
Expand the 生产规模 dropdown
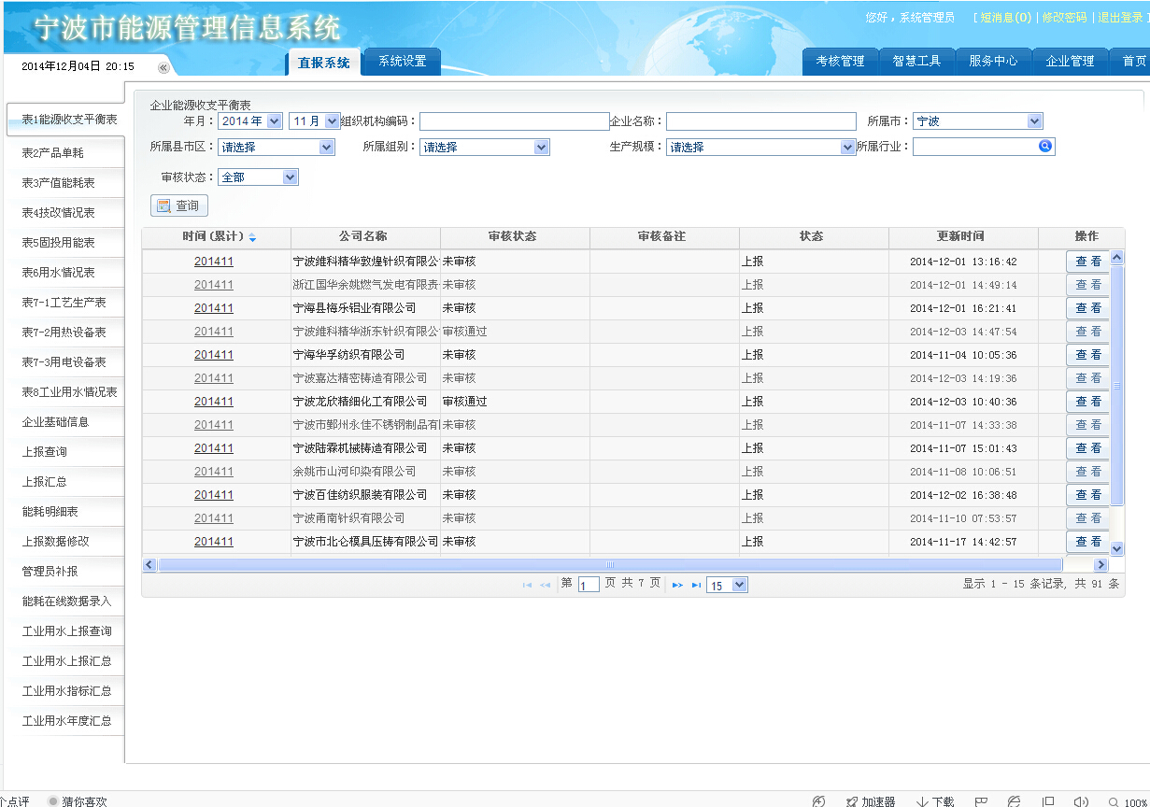click(760, 147)
